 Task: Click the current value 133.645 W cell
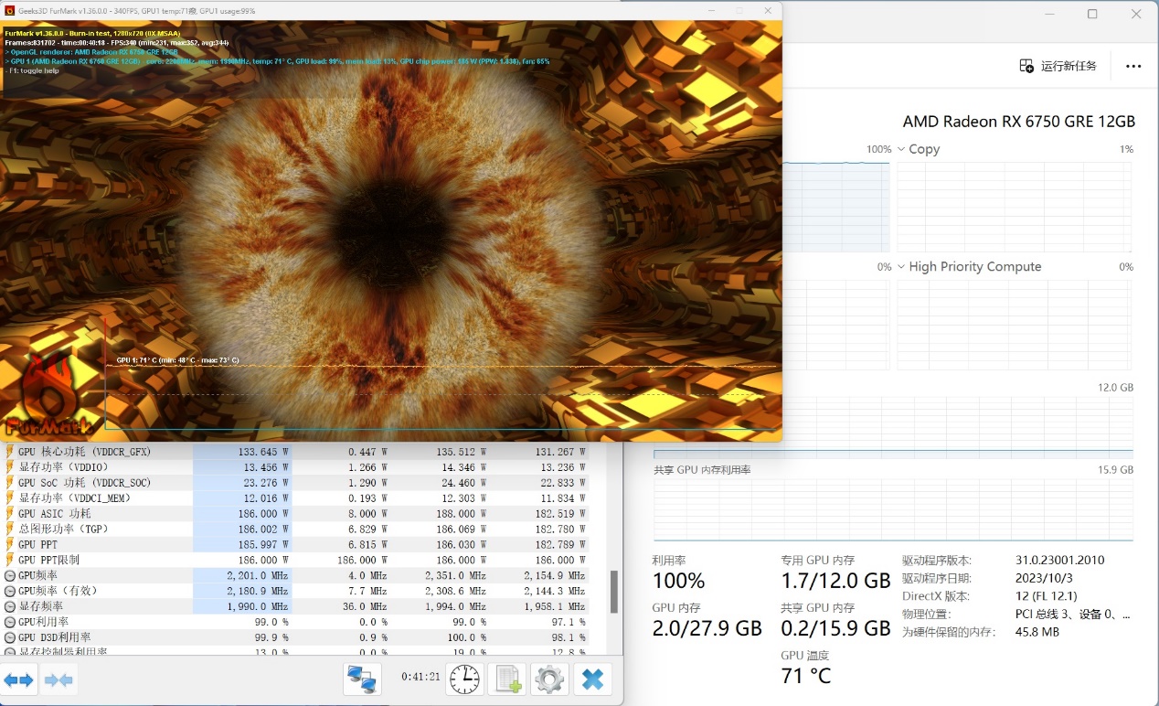click(x=263, y=452)
